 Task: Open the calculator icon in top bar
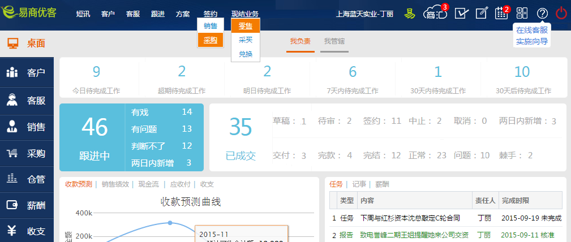tap(522, 13)
